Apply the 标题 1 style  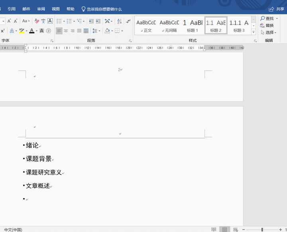[x=193, y=26]
